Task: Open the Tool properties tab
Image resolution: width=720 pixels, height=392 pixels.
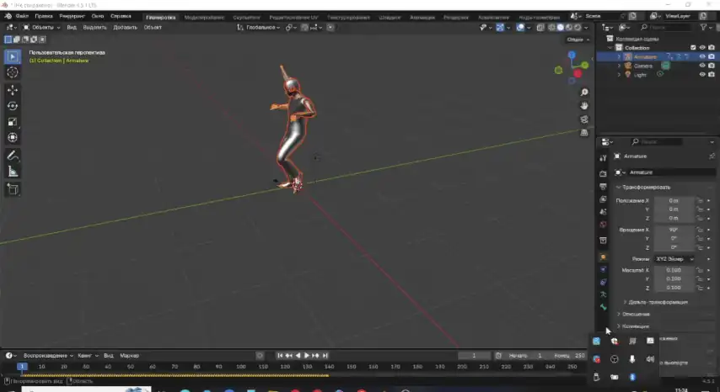Action: pos(603,158)
